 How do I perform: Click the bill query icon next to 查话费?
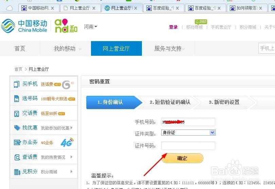pos(17,157)
